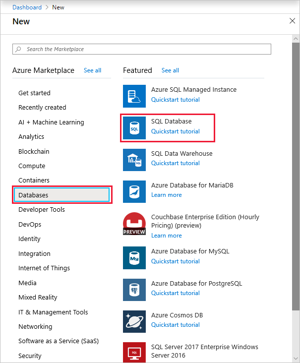
Task: Open Quickstart tutorial for Azure SQL Managed Instance
Action: click(175, 100)
